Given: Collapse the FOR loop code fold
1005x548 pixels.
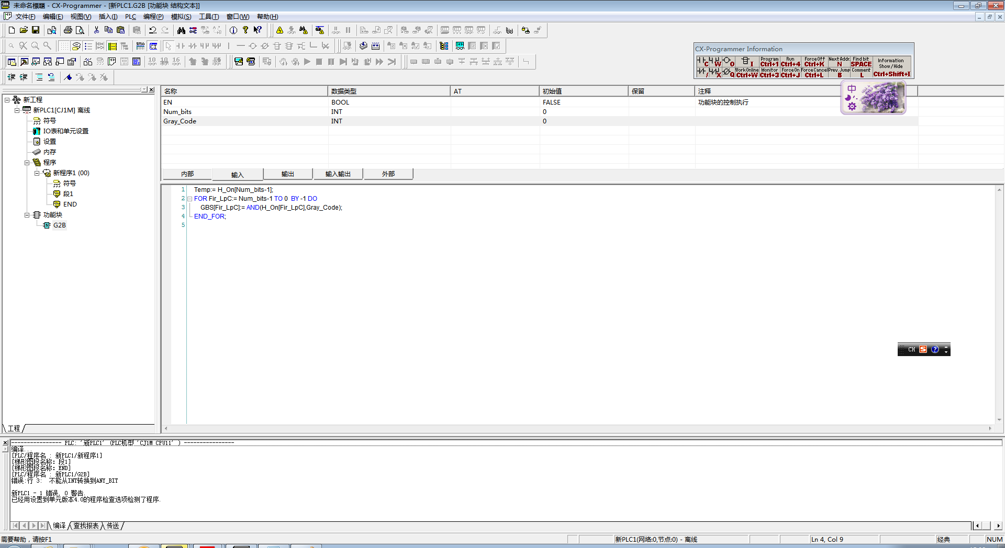Looking at the screenshot, I should [x=189, y=199].
